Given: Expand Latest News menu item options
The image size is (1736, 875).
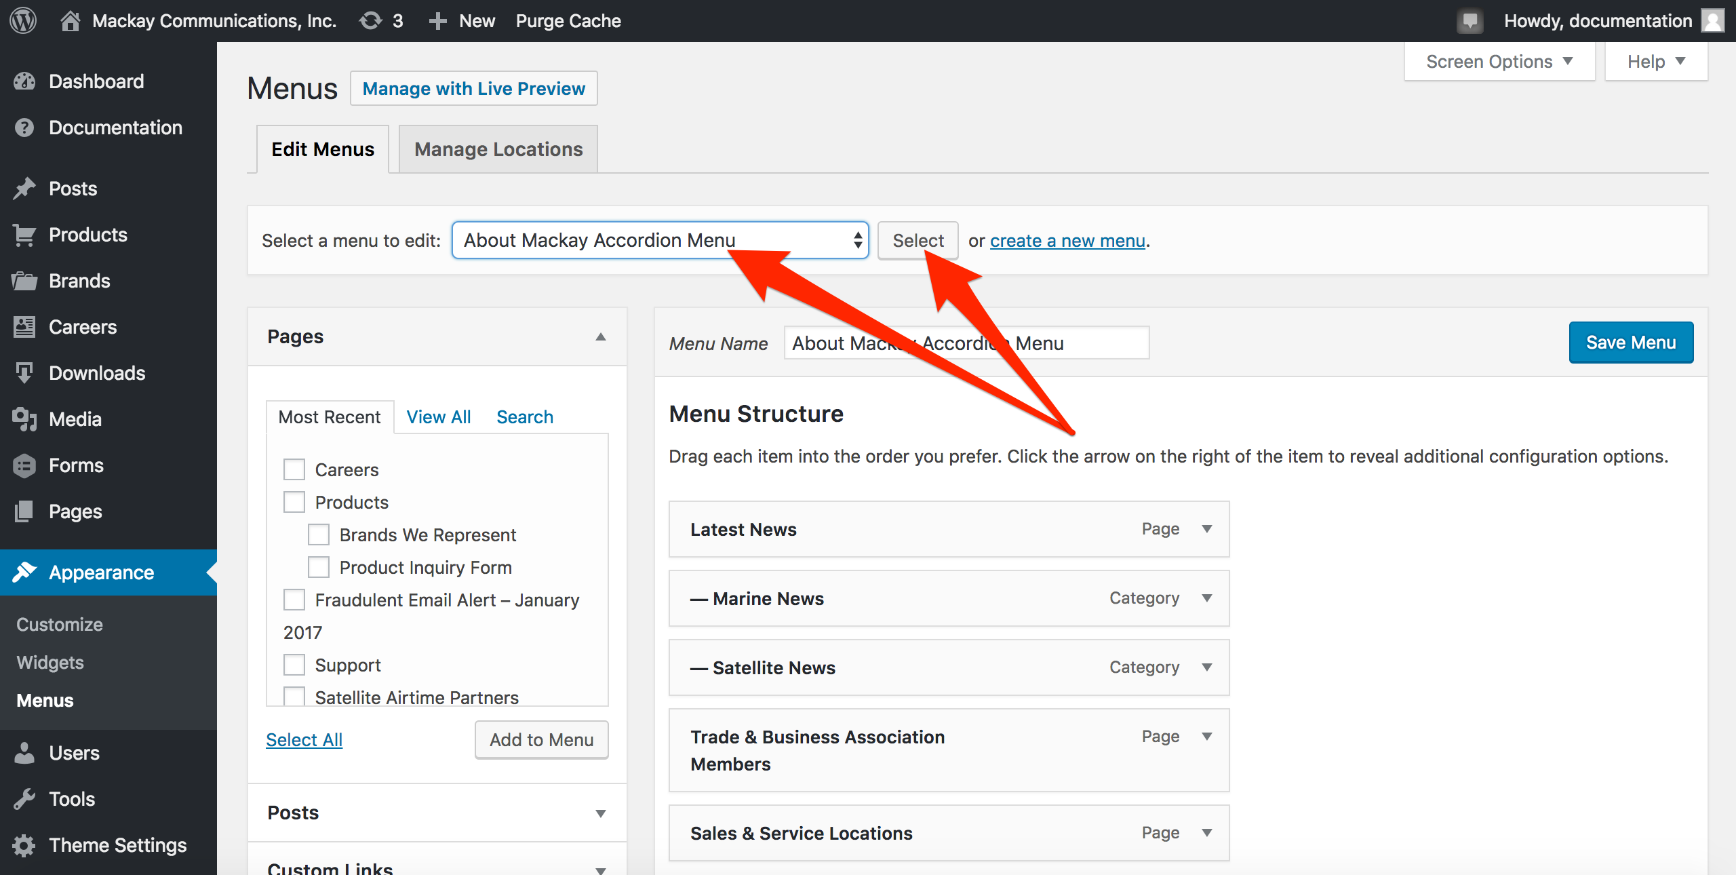Looking at the screenshot, I should coord(1207,529).
